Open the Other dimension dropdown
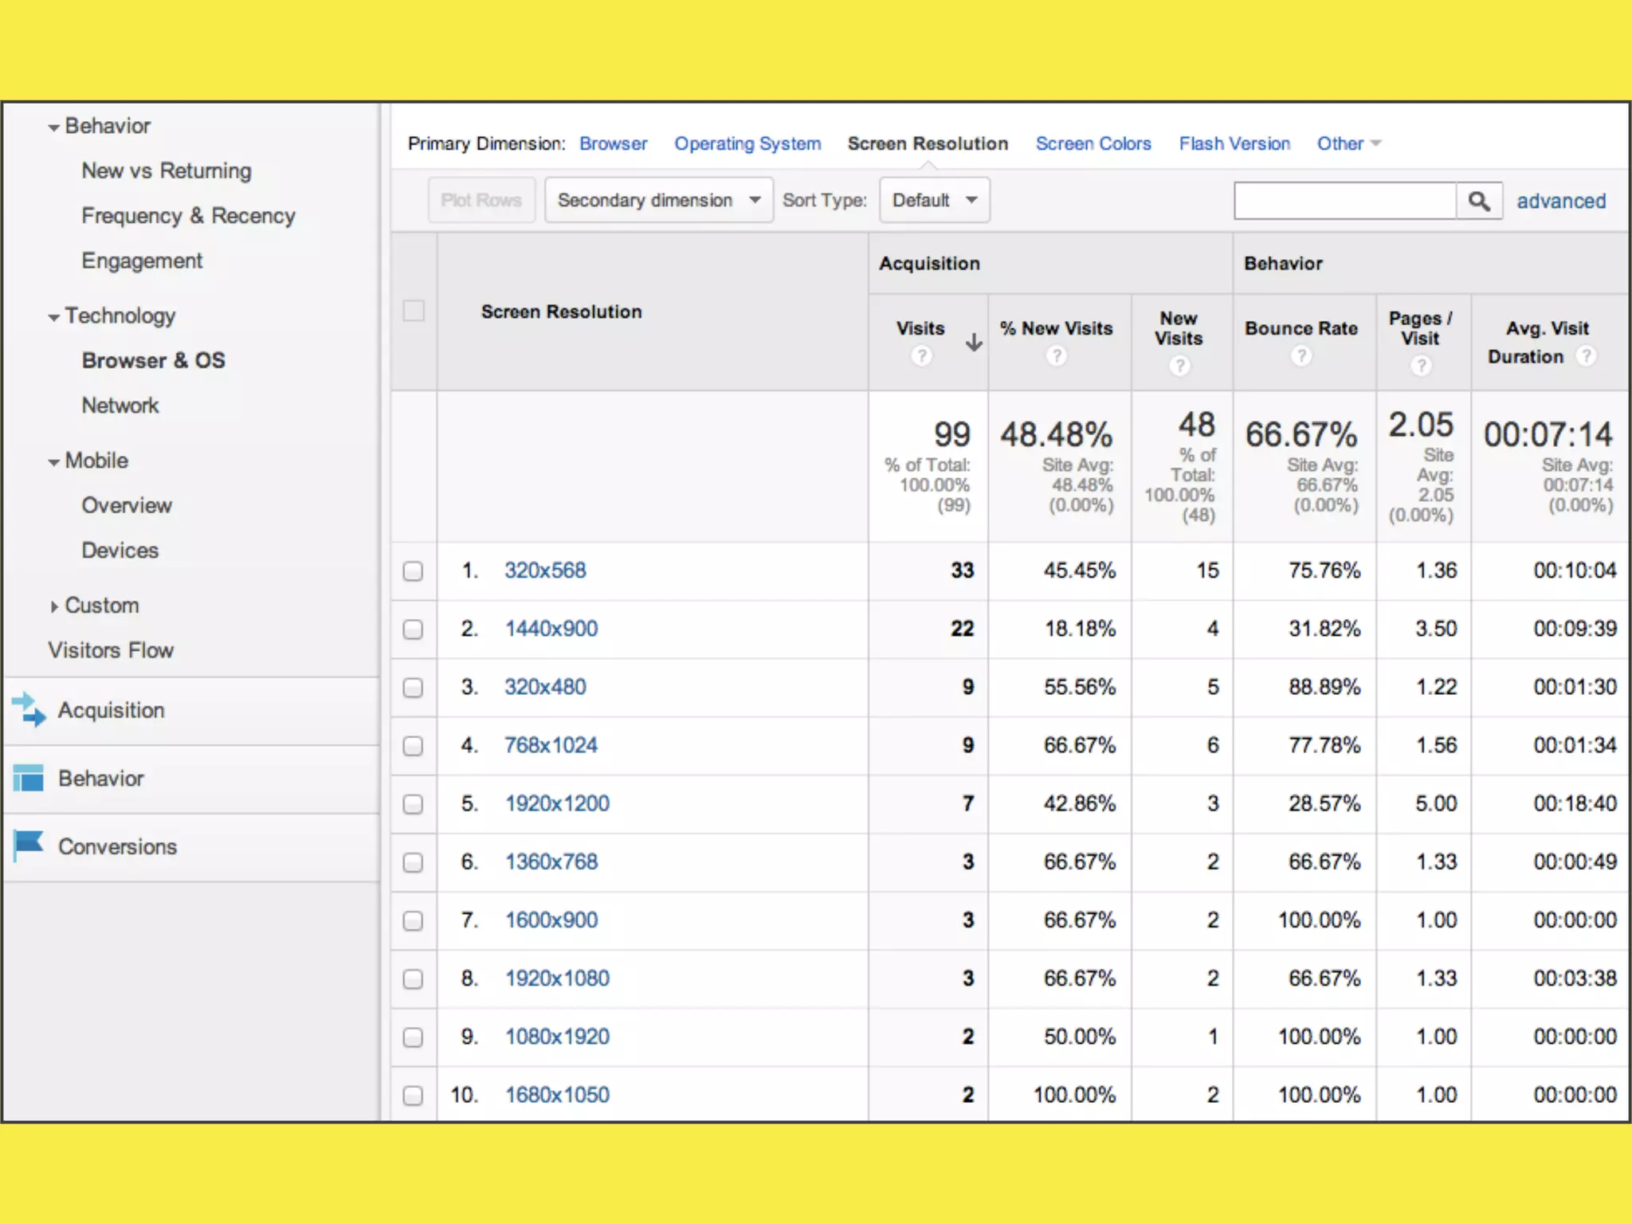Screen dimensions: 1632x1224 click(x=1348, y=143)
